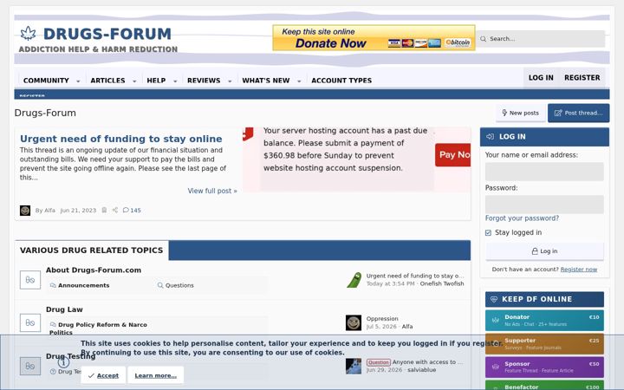Click the crown icon on the Sponsor tier
This screenshot has height=390, width=624.
coord(496,367)
